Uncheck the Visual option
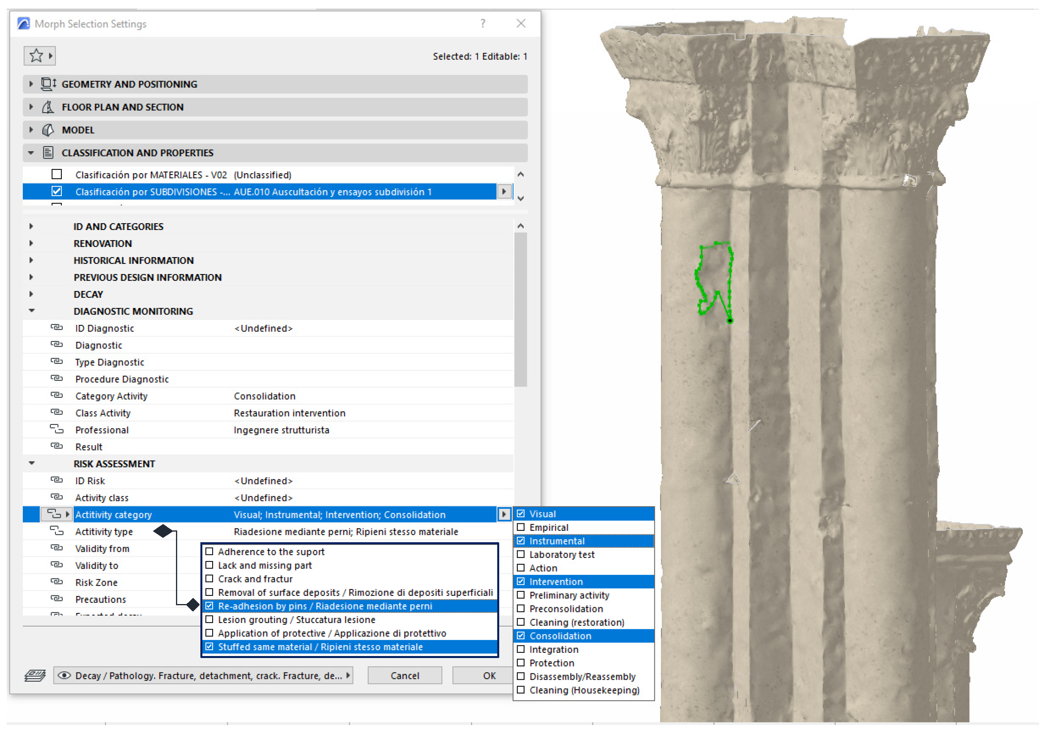The height and width of the screenshot is (734, 1050). pyautogui.click(x=520, y=513)
